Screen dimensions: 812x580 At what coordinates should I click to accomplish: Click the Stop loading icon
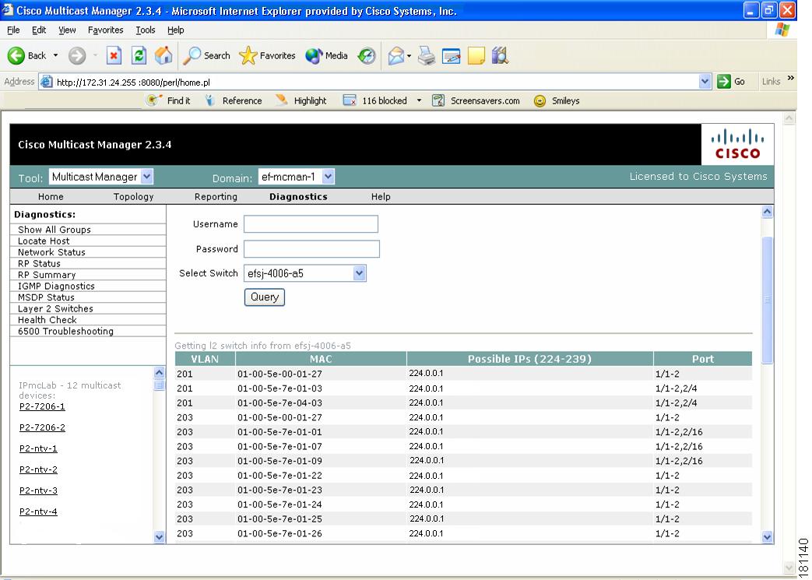pos(114,55)
